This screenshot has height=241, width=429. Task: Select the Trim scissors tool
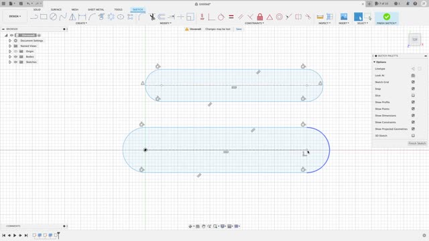tap(152, 17)
